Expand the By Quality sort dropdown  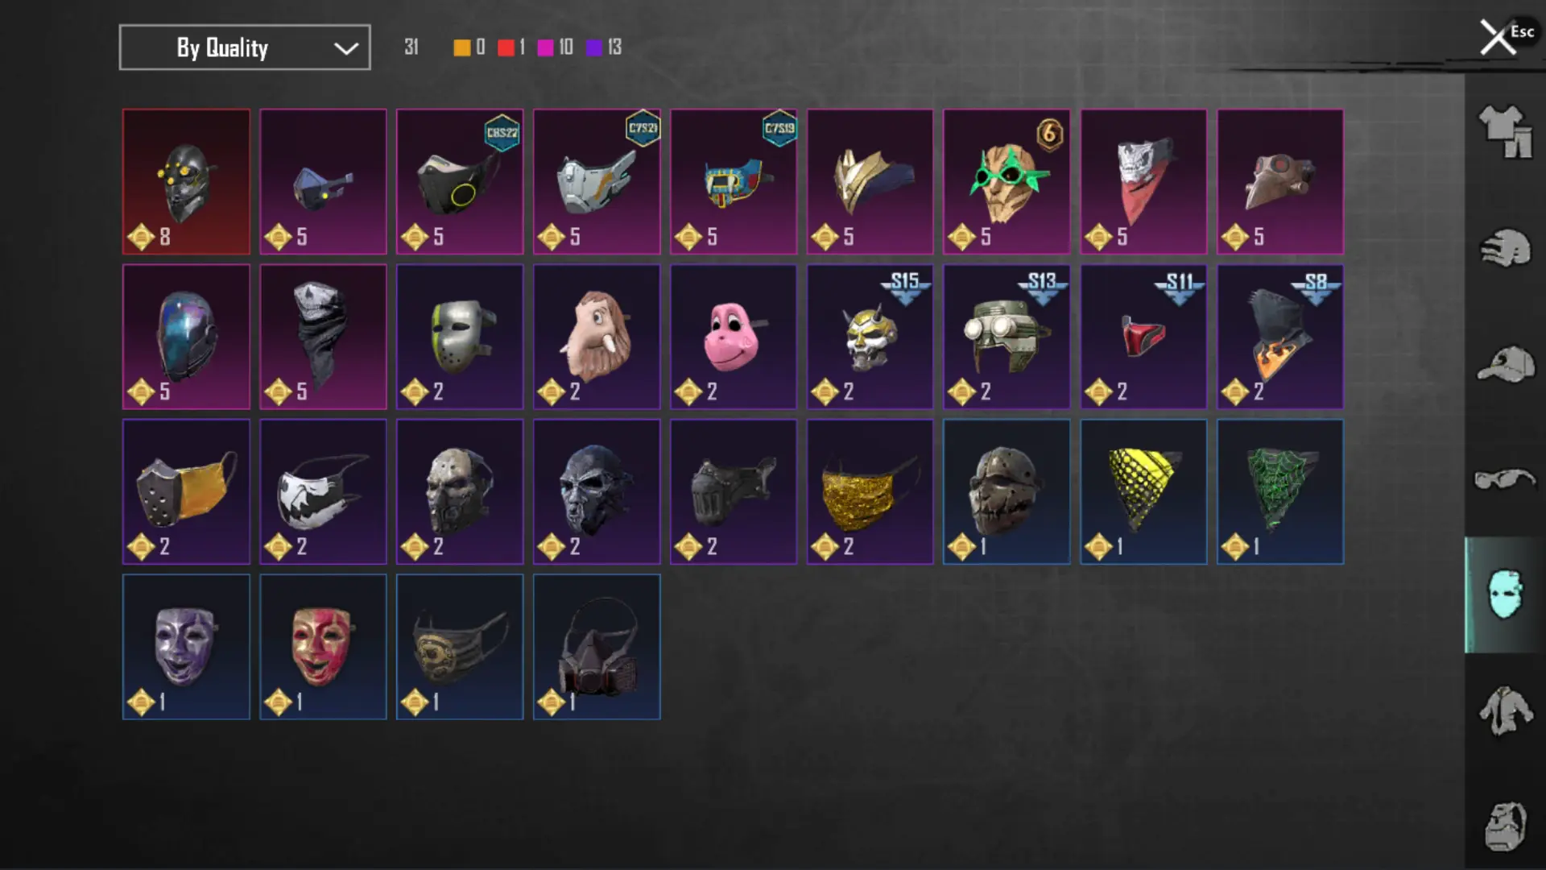click(x=245, y=48)
